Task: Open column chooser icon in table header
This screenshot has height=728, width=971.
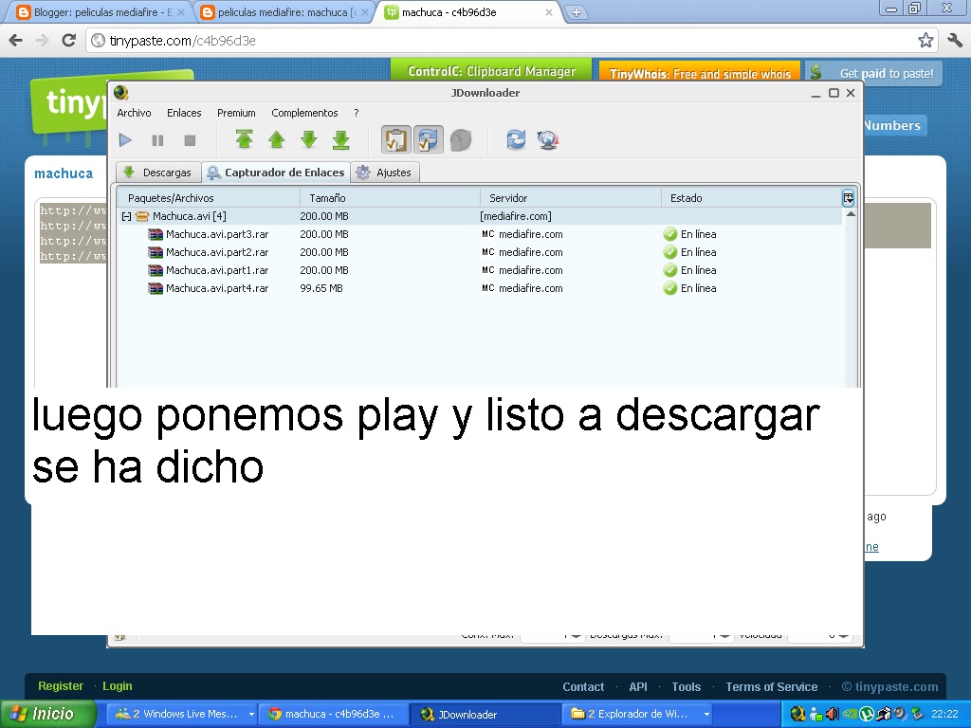Action: [x=848, y=198]
